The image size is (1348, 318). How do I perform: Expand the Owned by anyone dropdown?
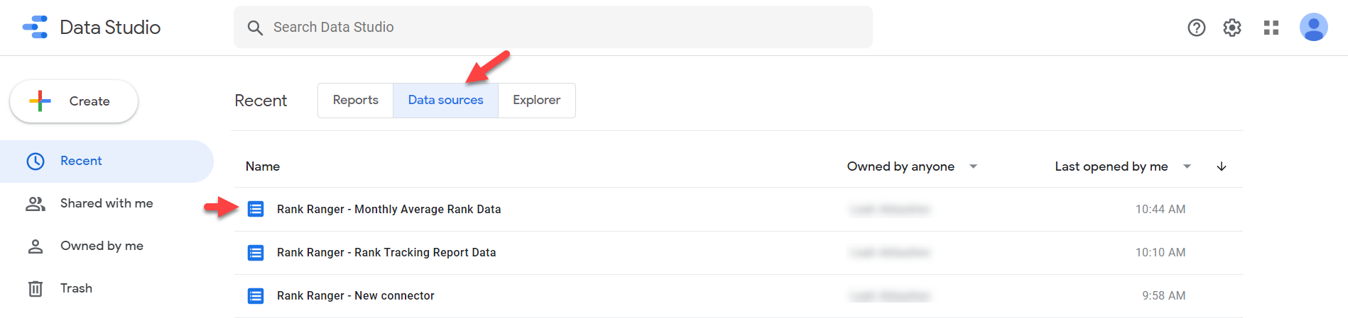(973, 166)
